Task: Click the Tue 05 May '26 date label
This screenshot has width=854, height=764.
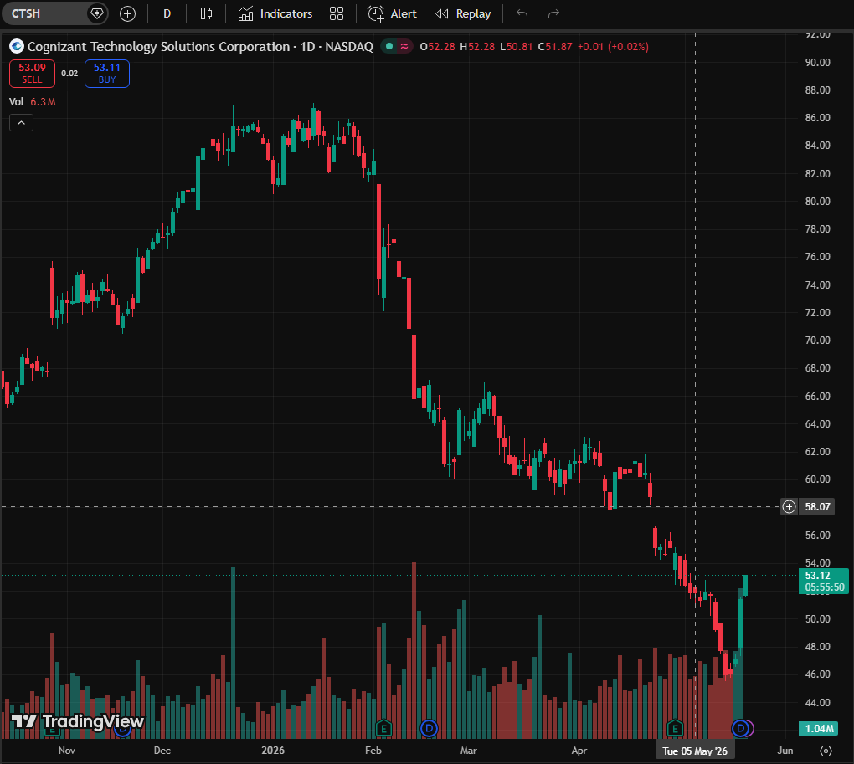Action: pos(694,751)
